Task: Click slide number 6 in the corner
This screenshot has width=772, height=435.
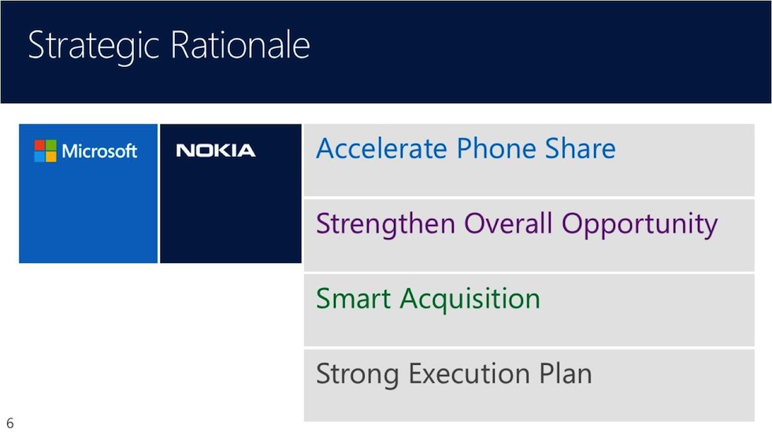Action: coord(10,423)
